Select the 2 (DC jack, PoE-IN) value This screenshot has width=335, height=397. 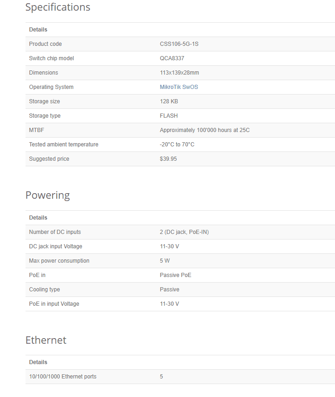[184, 232]
